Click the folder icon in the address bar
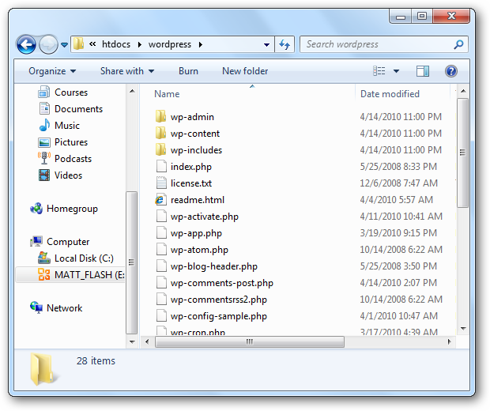Screen dimensions: 490x411 [78, 44]
